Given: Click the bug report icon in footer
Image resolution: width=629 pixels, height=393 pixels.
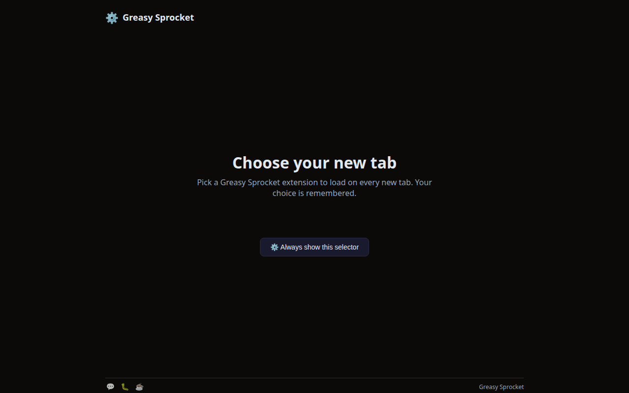Looking at the screenshot, I should click(125, 387).
